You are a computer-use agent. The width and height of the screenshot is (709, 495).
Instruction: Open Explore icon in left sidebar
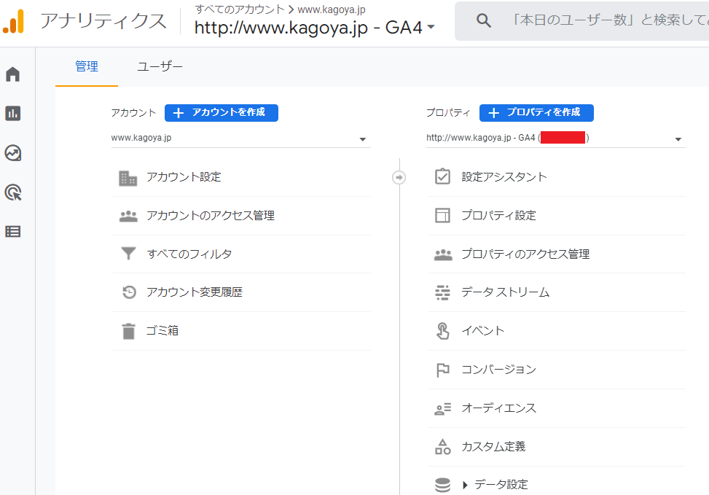click(x=12, y=153)
